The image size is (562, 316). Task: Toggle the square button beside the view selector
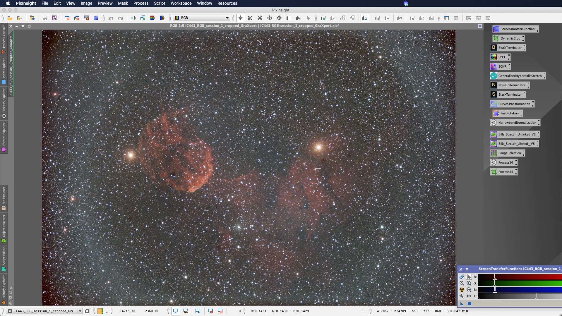(87, 311)
